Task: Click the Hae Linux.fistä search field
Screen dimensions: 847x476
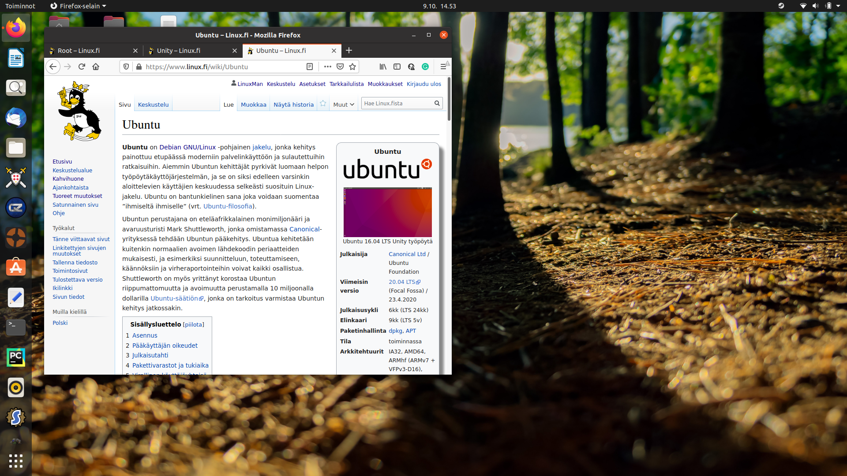Action: pyautogui.click(x=397, y=103)
